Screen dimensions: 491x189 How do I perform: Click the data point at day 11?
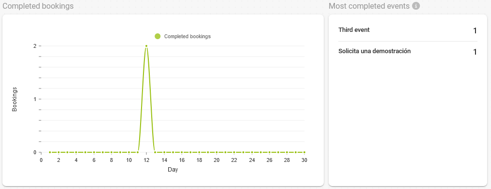(138, 152)
